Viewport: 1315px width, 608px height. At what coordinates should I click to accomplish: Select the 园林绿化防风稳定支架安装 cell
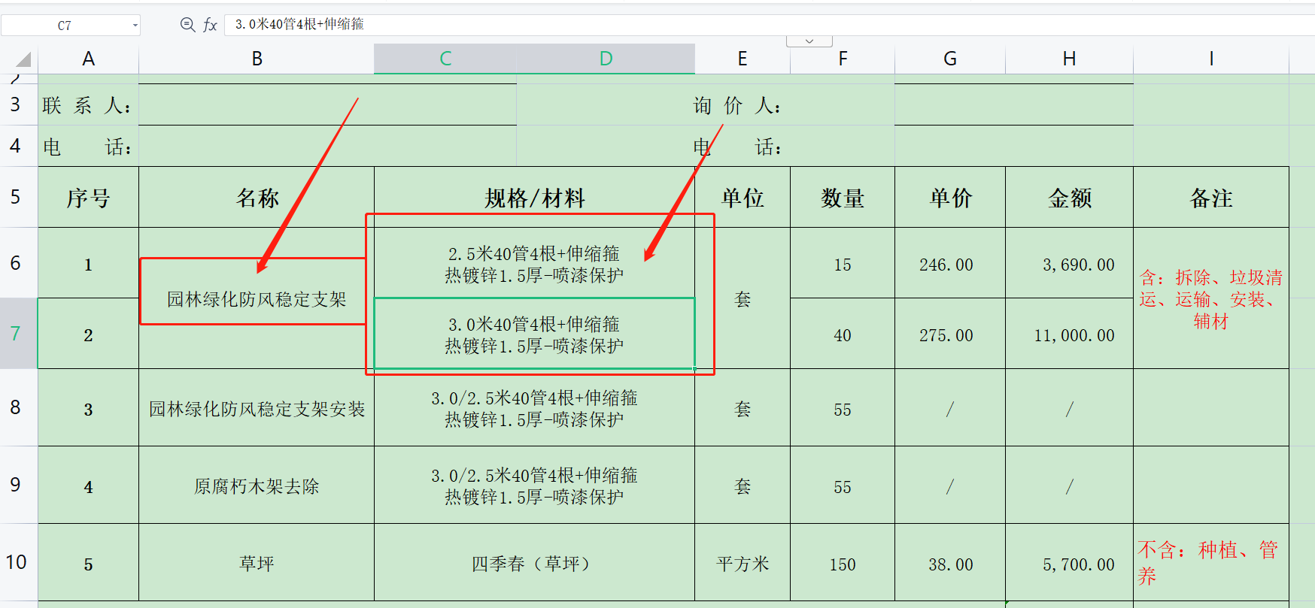click(x=257, y=408)
